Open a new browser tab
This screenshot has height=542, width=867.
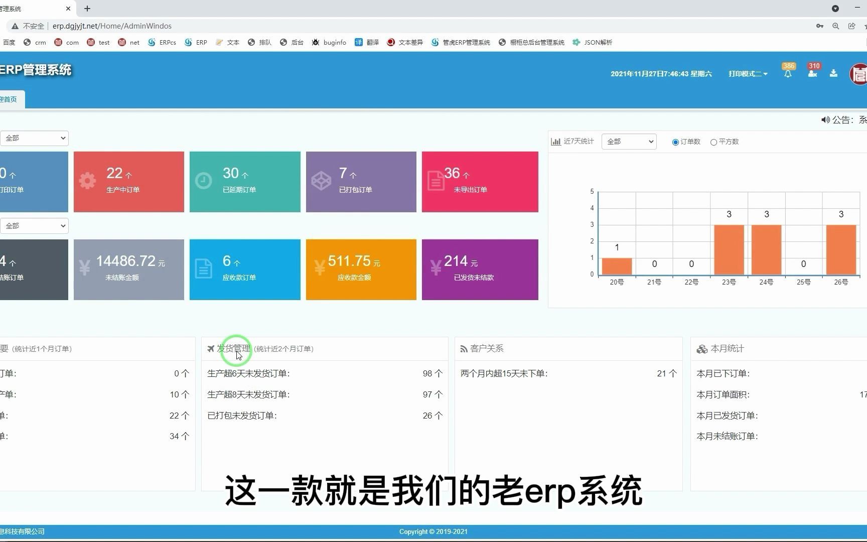point(87,9)
